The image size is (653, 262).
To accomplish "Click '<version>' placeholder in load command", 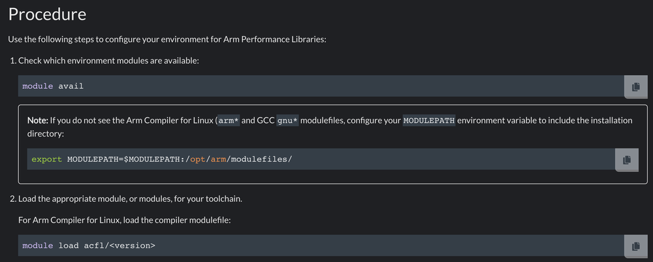I will [x=133, y=245].
